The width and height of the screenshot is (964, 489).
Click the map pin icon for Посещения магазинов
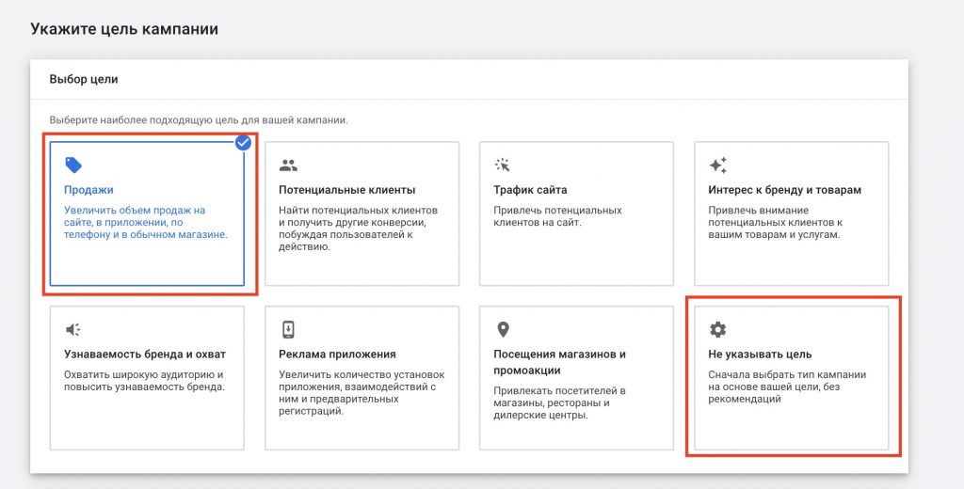[x=503, y=330]
